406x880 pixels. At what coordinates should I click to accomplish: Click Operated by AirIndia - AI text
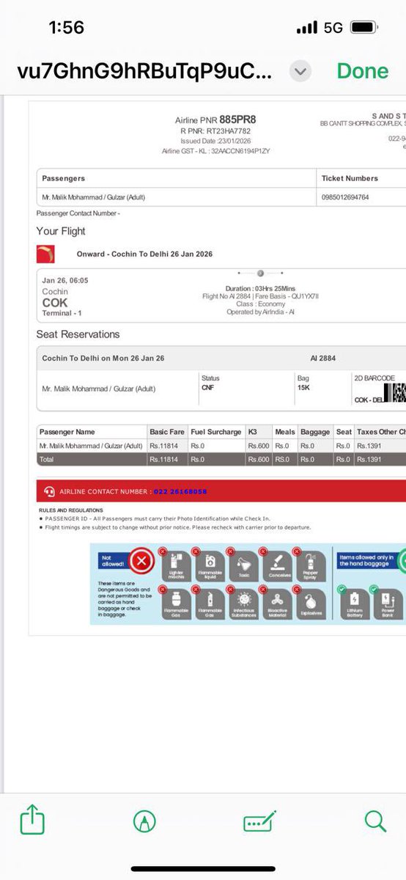click(x=260, y=312)
